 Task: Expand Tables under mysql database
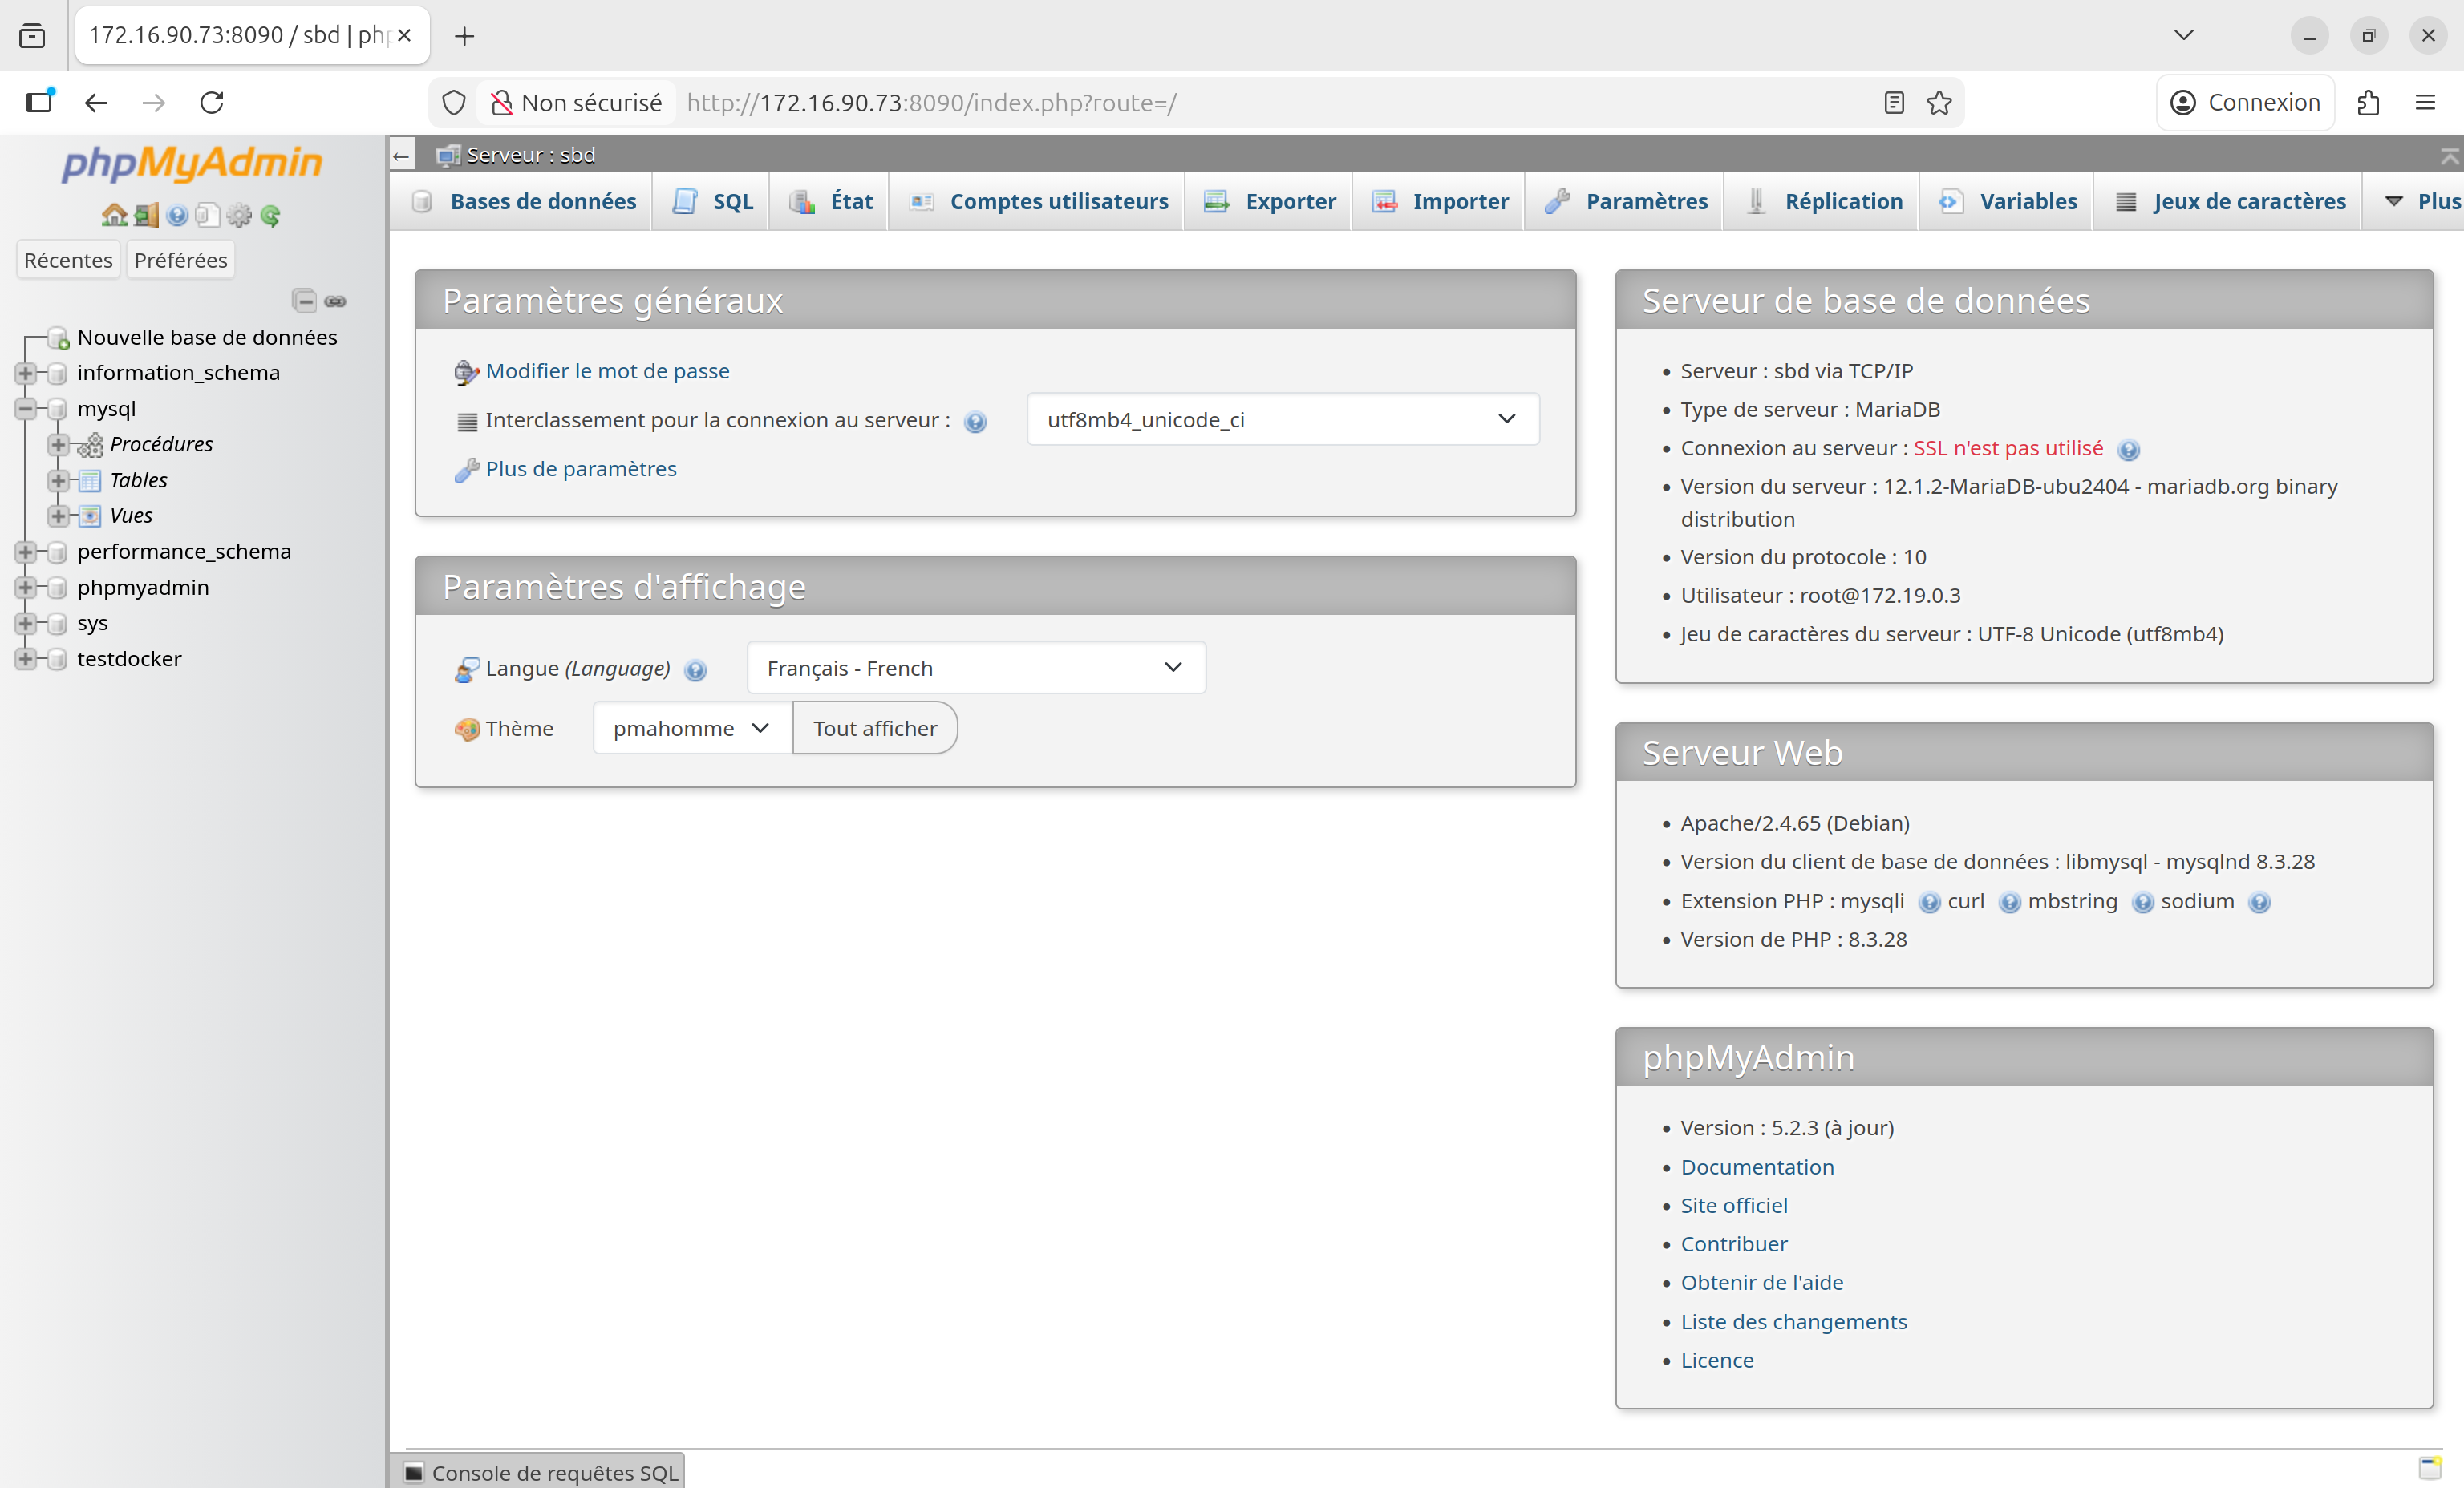click(x=58, y=481)
